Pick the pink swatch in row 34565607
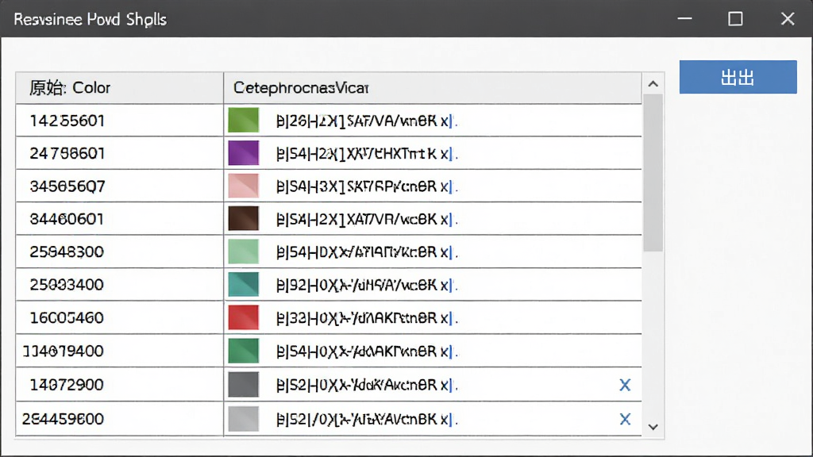This screenshot has width=813, height=457. coord(243,186)
